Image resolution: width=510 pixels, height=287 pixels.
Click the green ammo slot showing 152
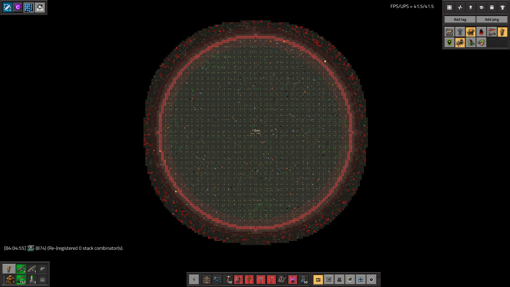pos(21,280)
